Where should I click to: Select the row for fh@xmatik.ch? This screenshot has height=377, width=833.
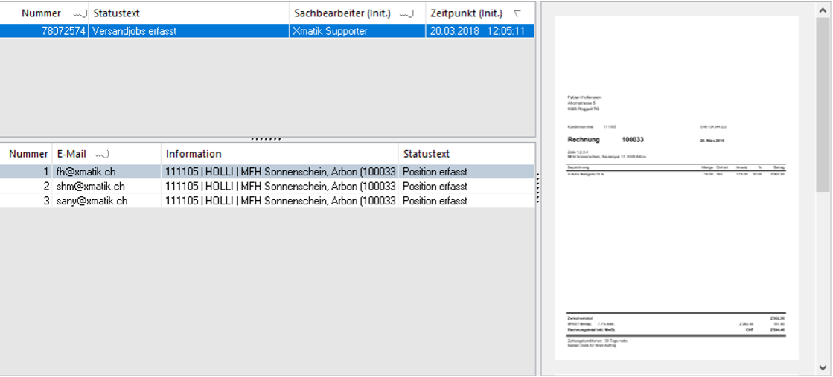click(86, 172)
